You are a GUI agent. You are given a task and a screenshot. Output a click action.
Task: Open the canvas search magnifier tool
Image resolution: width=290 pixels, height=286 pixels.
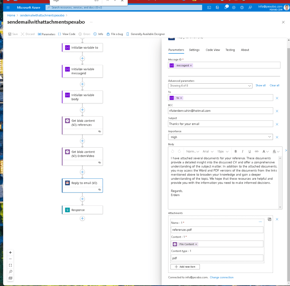(x=10, y=272)
